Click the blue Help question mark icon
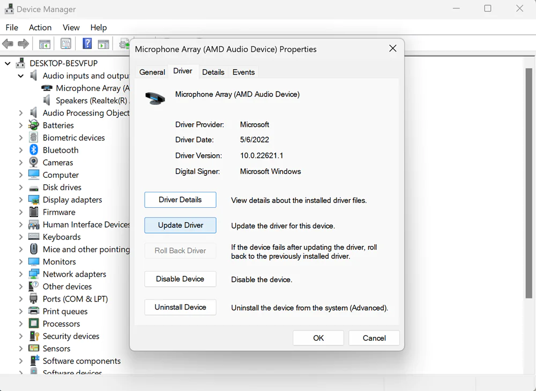This screenshot has width=536, height=391. [x=87, y=44]
